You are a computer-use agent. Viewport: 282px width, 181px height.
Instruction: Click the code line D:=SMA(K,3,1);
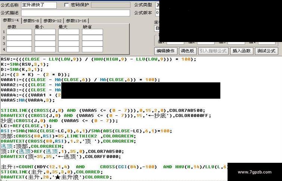(22, 70)
